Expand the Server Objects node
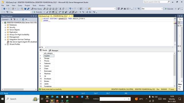This screenshot has width=184, height=103. [x=5, y=30]
